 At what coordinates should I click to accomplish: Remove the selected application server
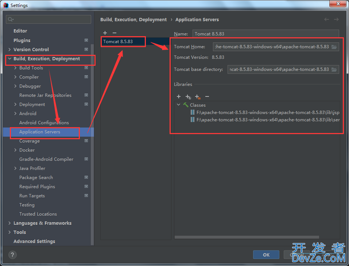115,33
